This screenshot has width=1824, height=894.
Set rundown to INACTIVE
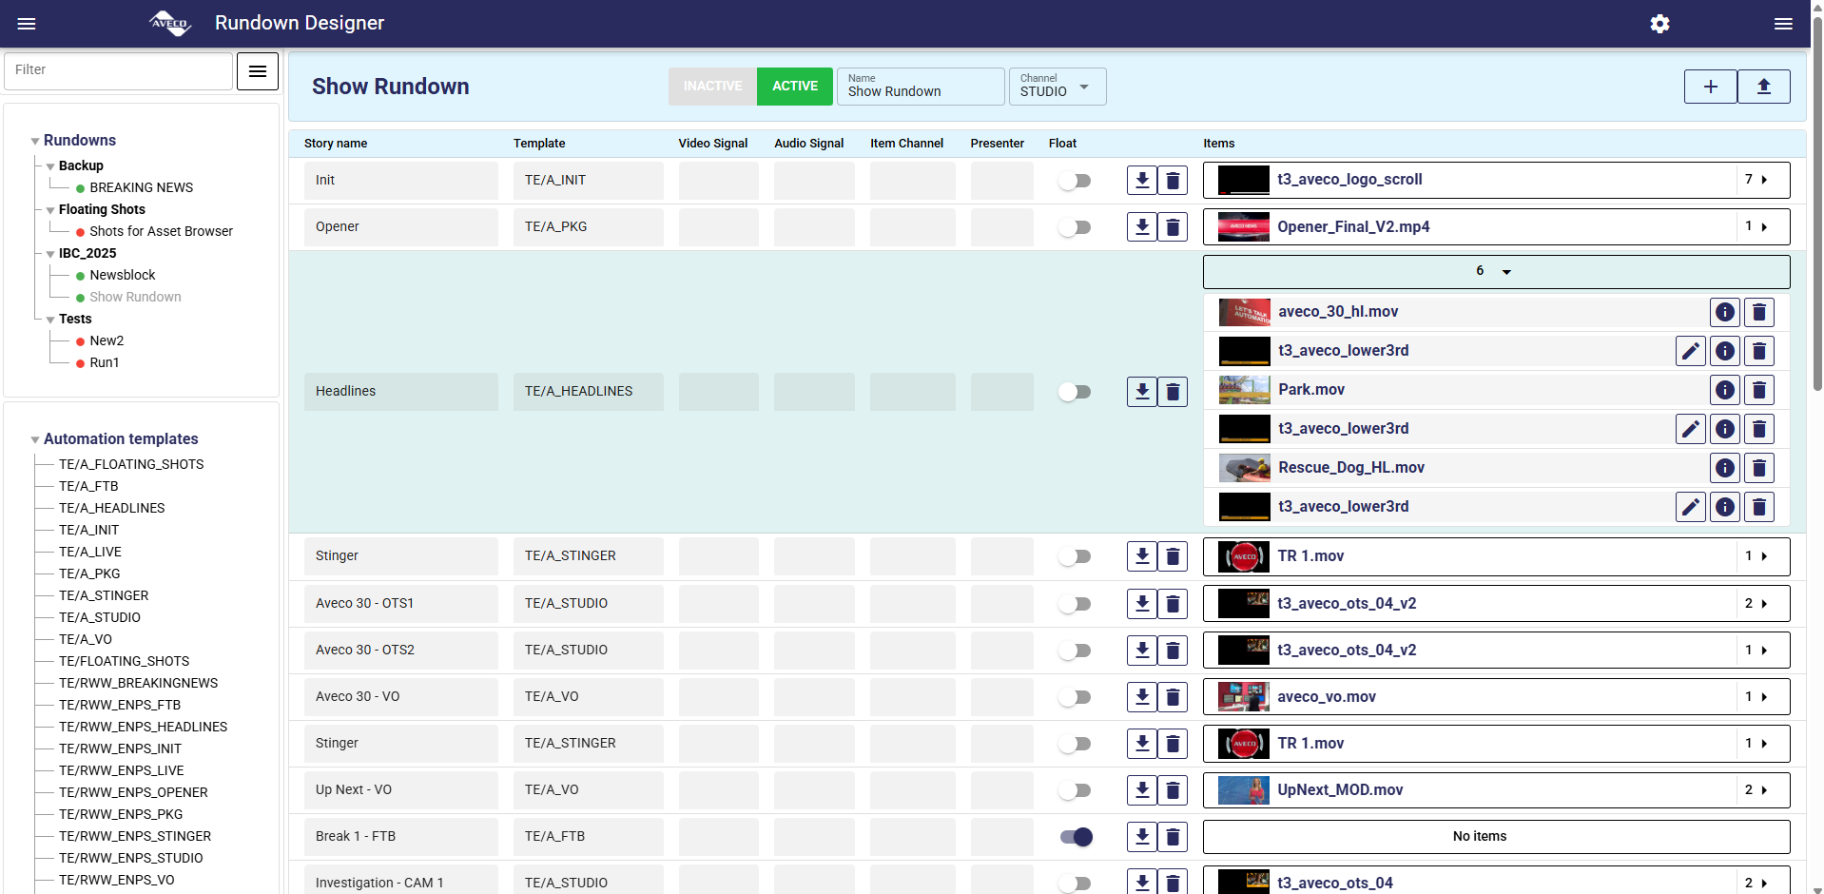point(712,87)
